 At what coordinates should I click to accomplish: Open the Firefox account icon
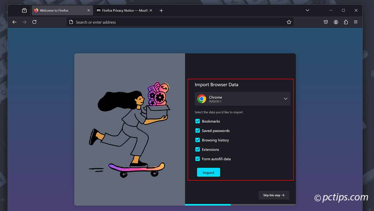(336, 22)
